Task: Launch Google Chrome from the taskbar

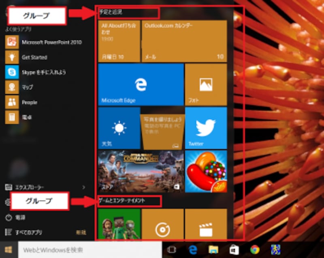Action: coord(255,250)
